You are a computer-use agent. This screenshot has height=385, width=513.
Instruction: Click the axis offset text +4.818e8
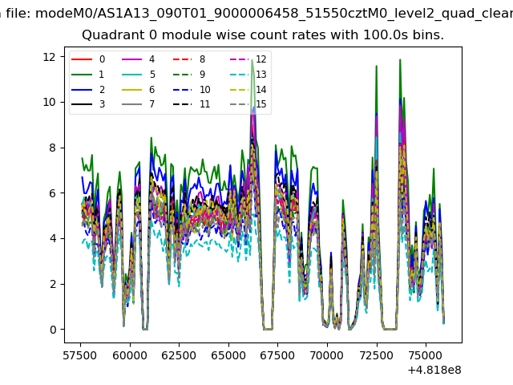pos(434,371)
